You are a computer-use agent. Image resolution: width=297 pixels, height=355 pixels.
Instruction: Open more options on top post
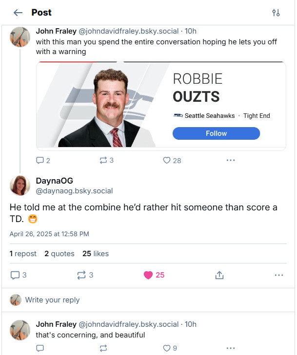point(231,160)
